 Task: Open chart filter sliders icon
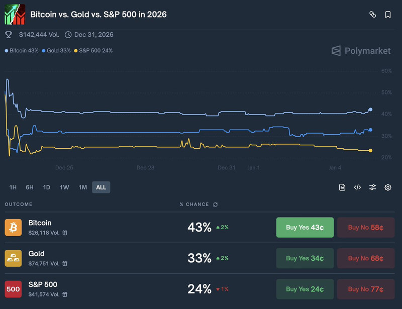click(372, 187)
